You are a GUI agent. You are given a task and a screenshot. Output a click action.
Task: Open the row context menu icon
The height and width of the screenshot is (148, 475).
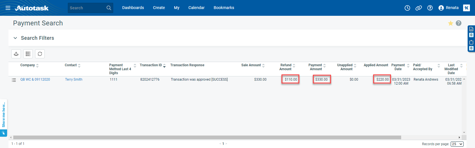(x=14, y=80)
